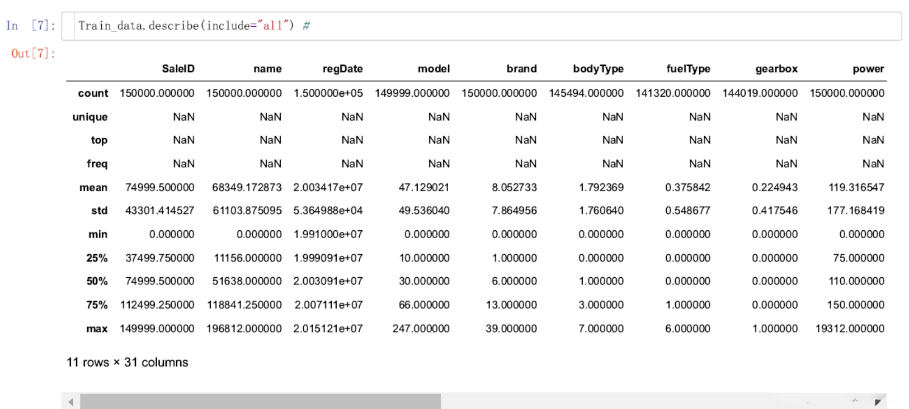
Task: Click the "11 rows × 31 columns" summary text
Action: point(128,362)
